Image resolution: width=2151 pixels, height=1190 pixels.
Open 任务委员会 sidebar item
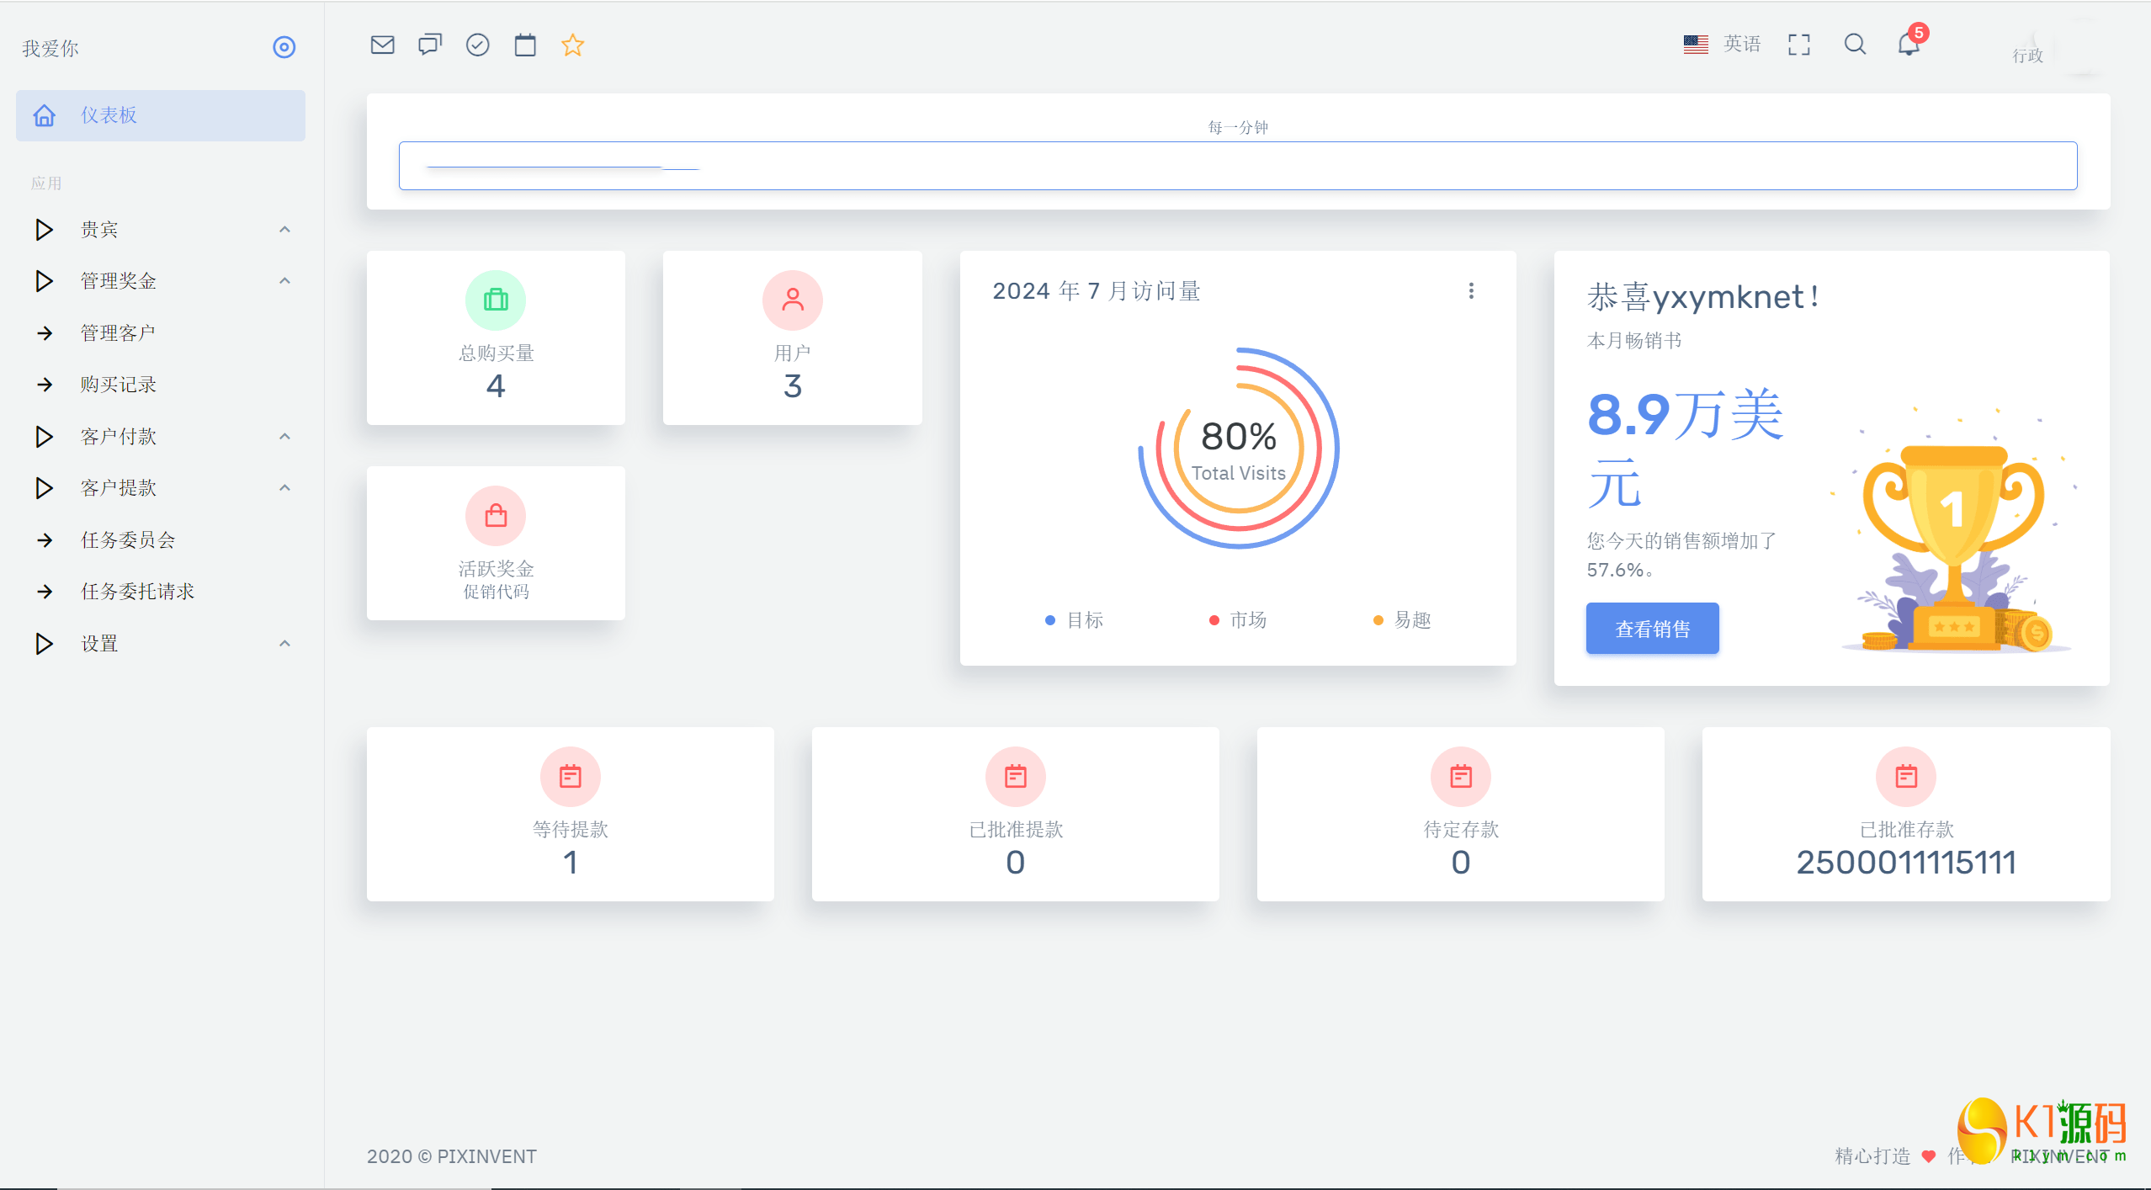coord(161,540)
